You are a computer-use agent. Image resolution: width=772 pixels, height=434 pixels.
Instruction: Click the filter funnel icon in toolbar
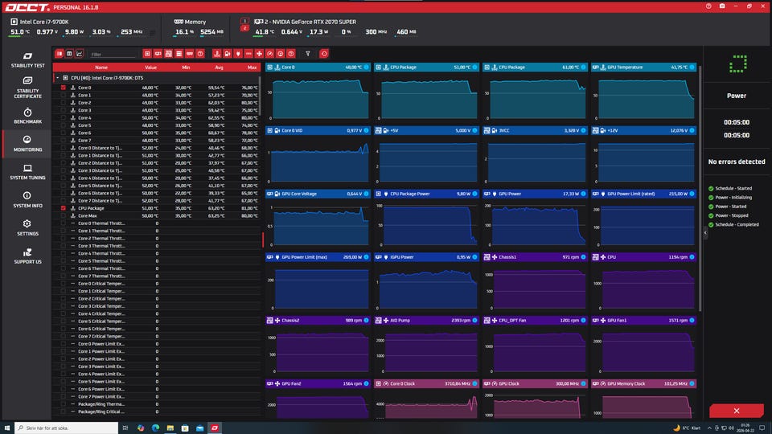click(x=307, y=54)
